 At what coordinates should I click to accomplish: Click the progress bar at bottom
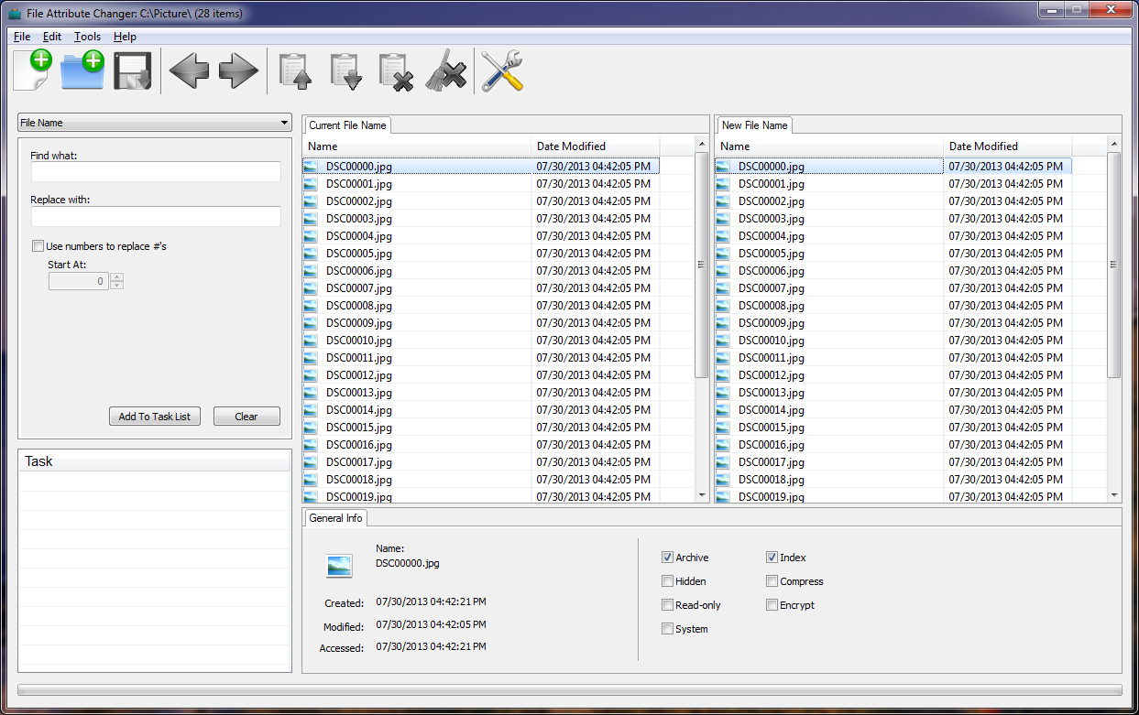pos(569,689)
